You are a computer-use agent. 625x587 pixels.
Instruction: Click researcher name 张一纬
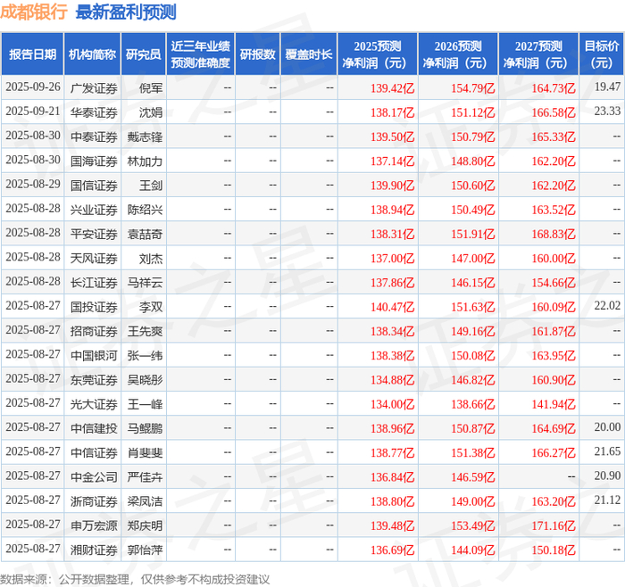pos(145,355)
